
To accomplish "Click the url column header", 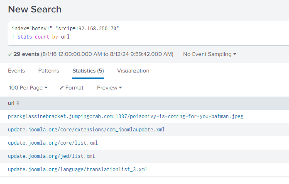I will tap(11, 103).
